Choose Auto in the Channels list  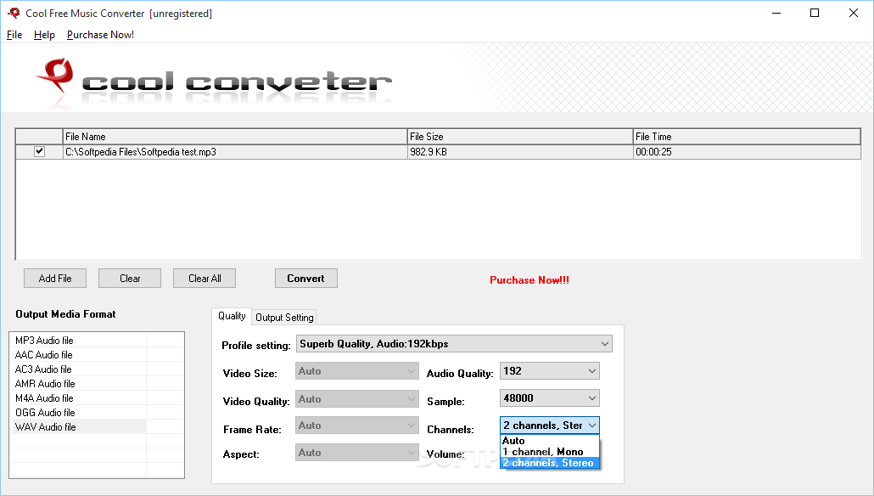[550, 440]
